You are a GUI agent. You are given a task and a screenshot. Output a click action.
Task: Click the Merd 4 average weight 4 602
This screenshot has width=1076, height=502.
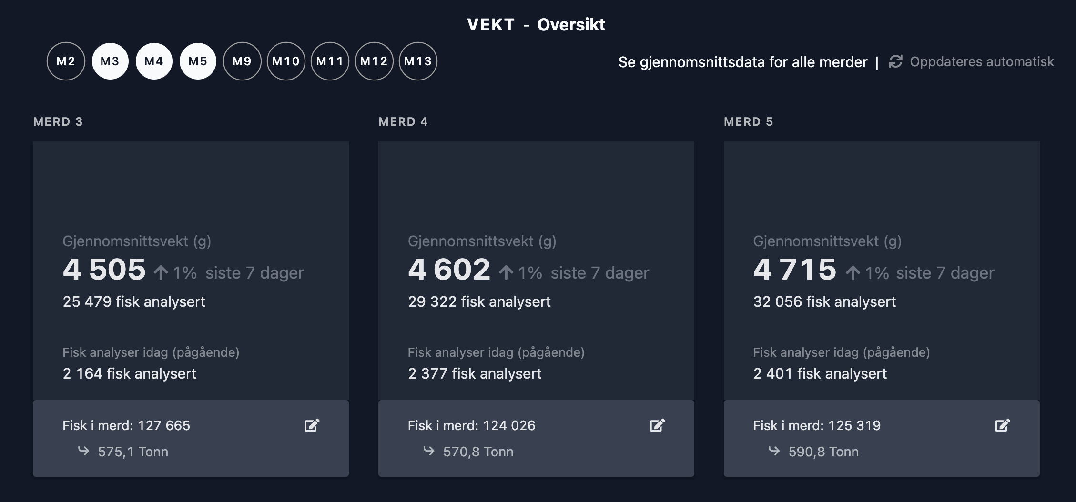449,270
